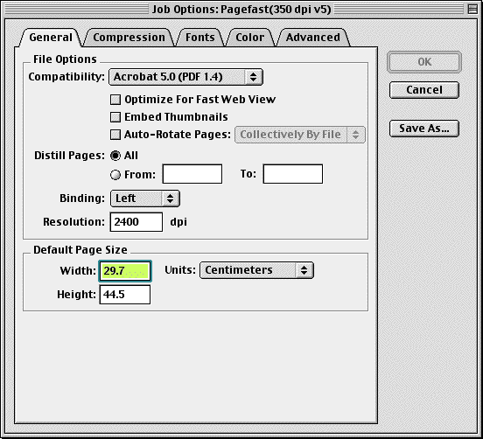
Task: Click the Save As... button
Action: tap(424, 129)
